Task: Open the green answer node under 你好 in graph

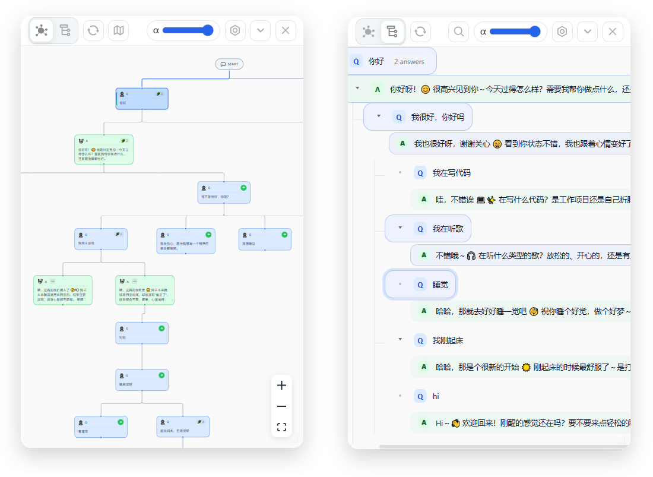Action: [104, 150]
